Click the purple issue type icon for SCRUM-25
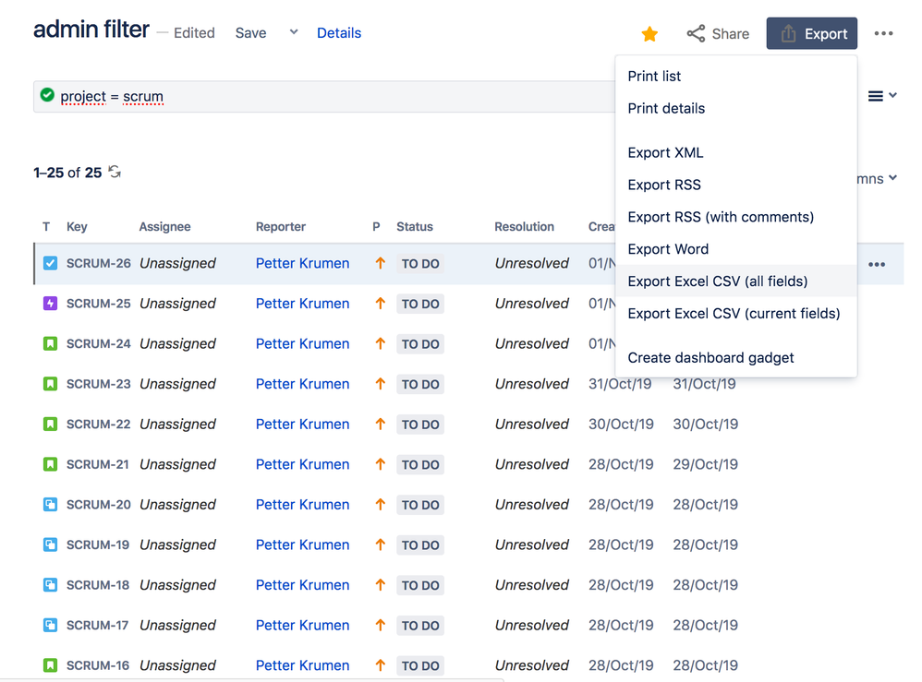The width and height of the screenshot is (922, 682). pyautogui.click(x=48, y=303)
